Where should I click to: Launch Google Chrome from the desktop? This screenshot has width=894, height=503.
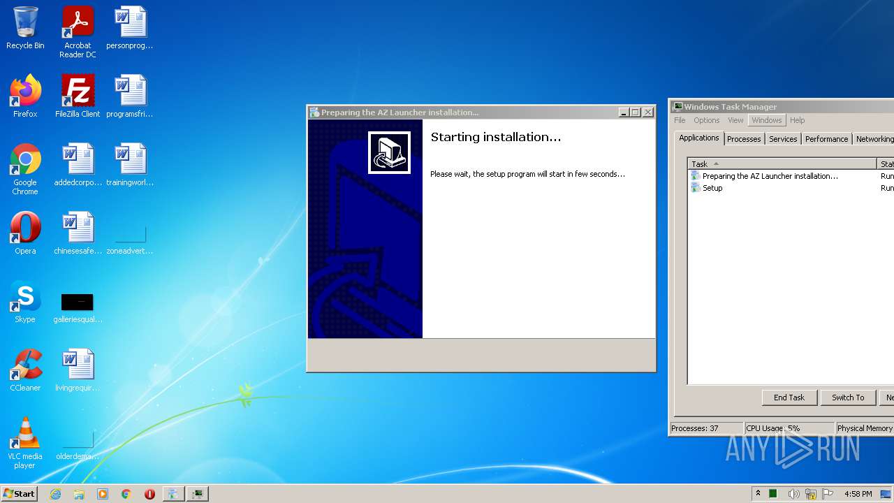click(x=25, y=169)
